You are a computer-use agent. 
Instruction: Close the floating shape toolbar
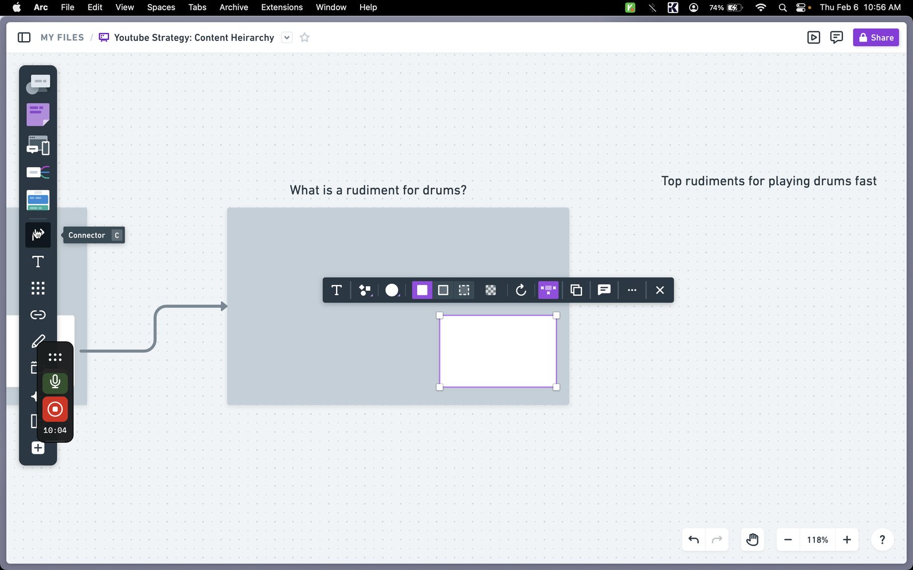[x=660, y=290]
